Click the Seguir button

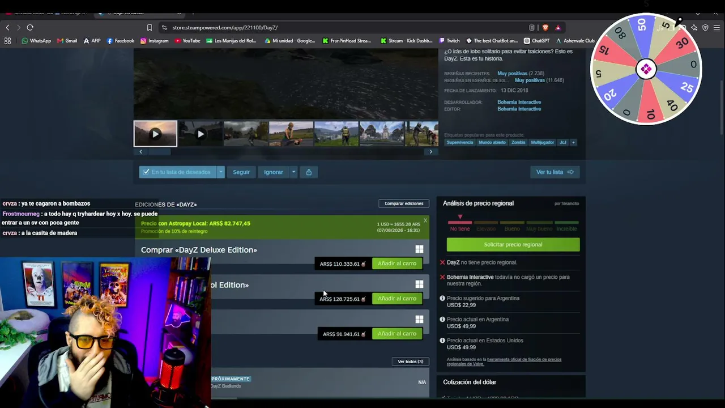coord(241,172)
